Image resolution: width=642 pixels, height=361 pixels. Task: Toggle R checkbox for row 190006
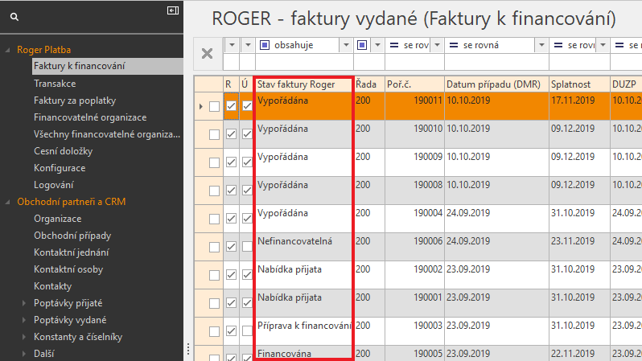pos(232,246)
